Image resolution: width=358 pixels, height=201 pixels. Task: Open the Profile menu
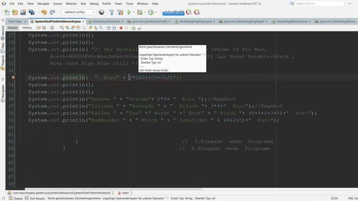106,4
